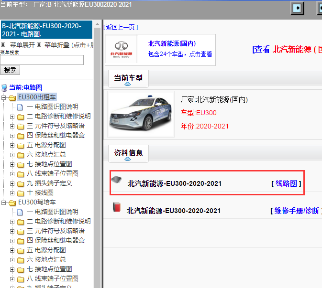Image resolution: width=322 pixels, height=288 pixels.
Task: Click the B-北汽新能源-EU300-2020-2021-电路图 header
Action: coord(46,30)
